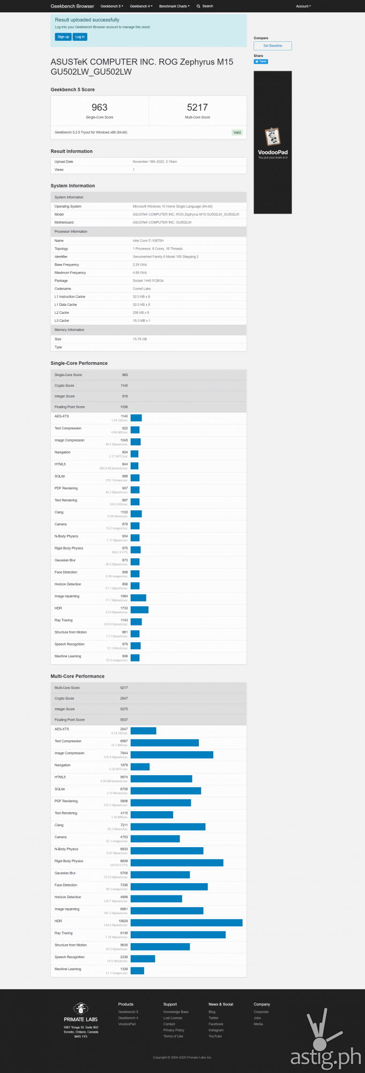Visit the Privacy Policy link

click(174, 1030)
